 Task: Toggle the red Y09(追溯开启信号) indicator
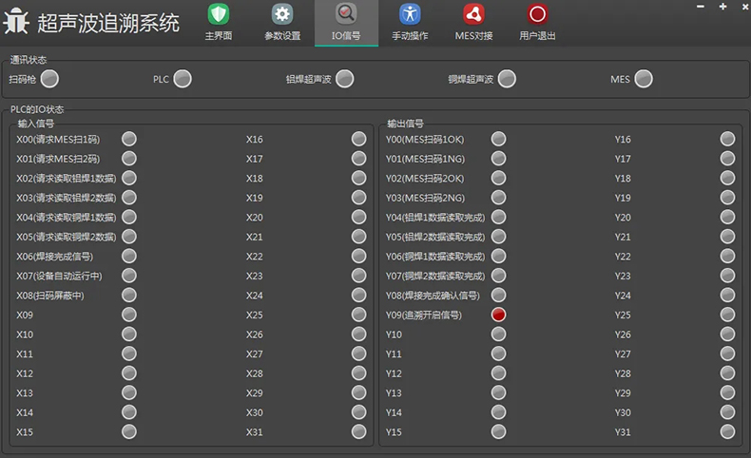[498, 315]
